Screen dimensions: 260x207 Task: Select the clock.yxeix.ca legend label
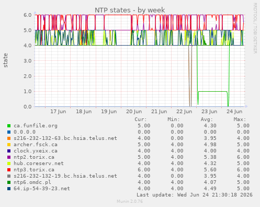pos(36,151)
